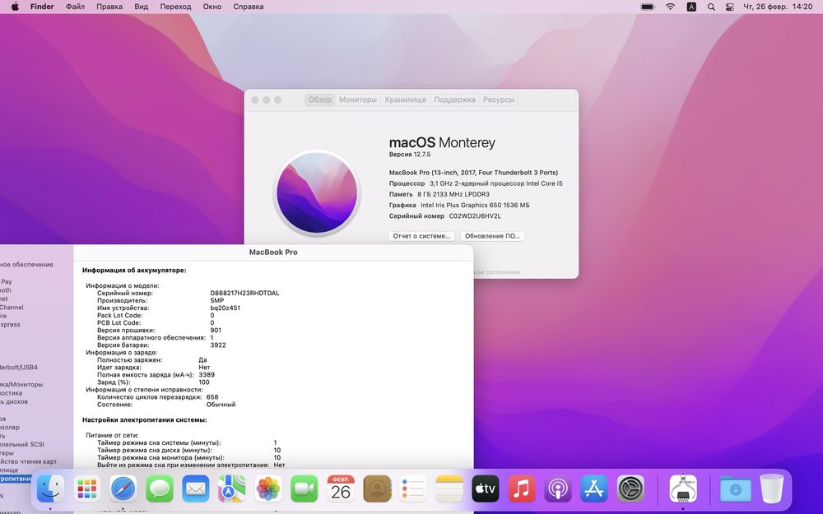Image resolution: width=823 pixels, height=514 pixels.
Task: Click the Отчет о системе… button
Action: (x=421, y=236)
